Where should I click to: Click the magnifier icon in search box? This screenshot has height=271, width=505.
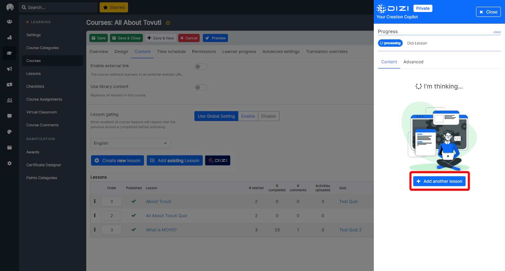(x=24, y=7)
